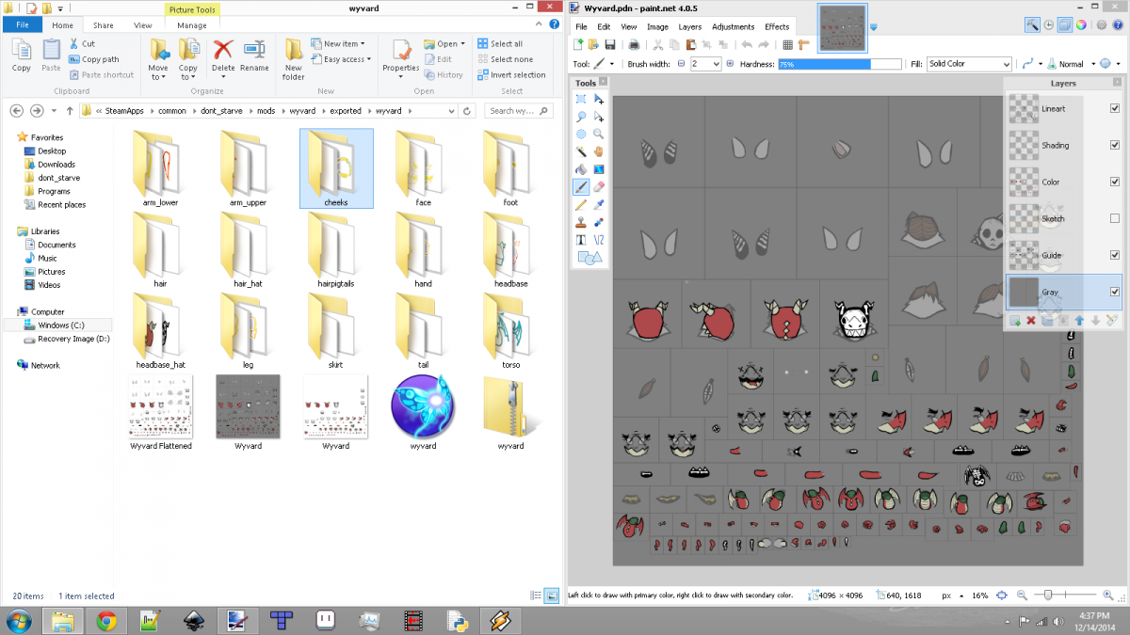Select the Magic Wand tool
The height and width of the screenshot is (635, 1130).
(x=581, y=151)
